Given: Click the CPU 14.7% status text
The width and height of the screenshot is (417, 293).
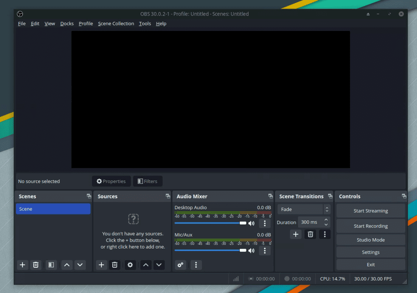Looking at the screenshot, I should pos(332,279).
